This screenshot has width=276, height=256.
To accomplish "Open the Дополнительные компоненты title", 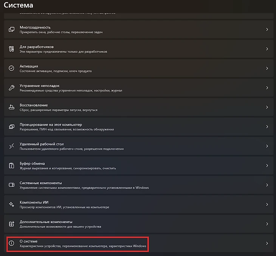I will 46,222.
